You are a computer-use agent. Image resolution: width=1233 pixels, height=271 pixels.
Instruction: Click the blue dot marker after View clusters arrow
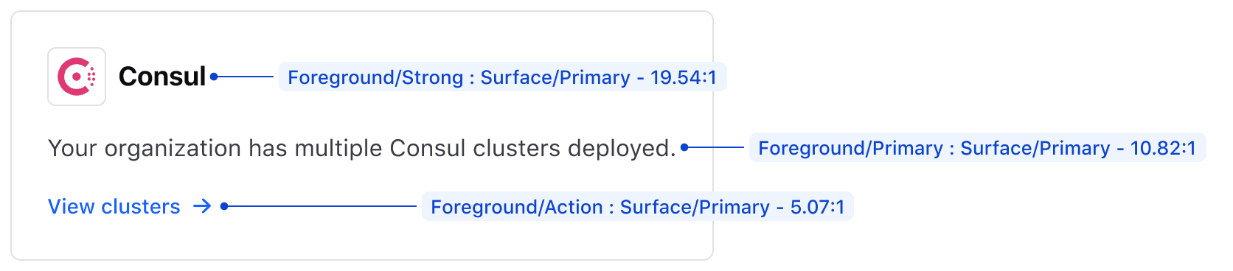224,206
